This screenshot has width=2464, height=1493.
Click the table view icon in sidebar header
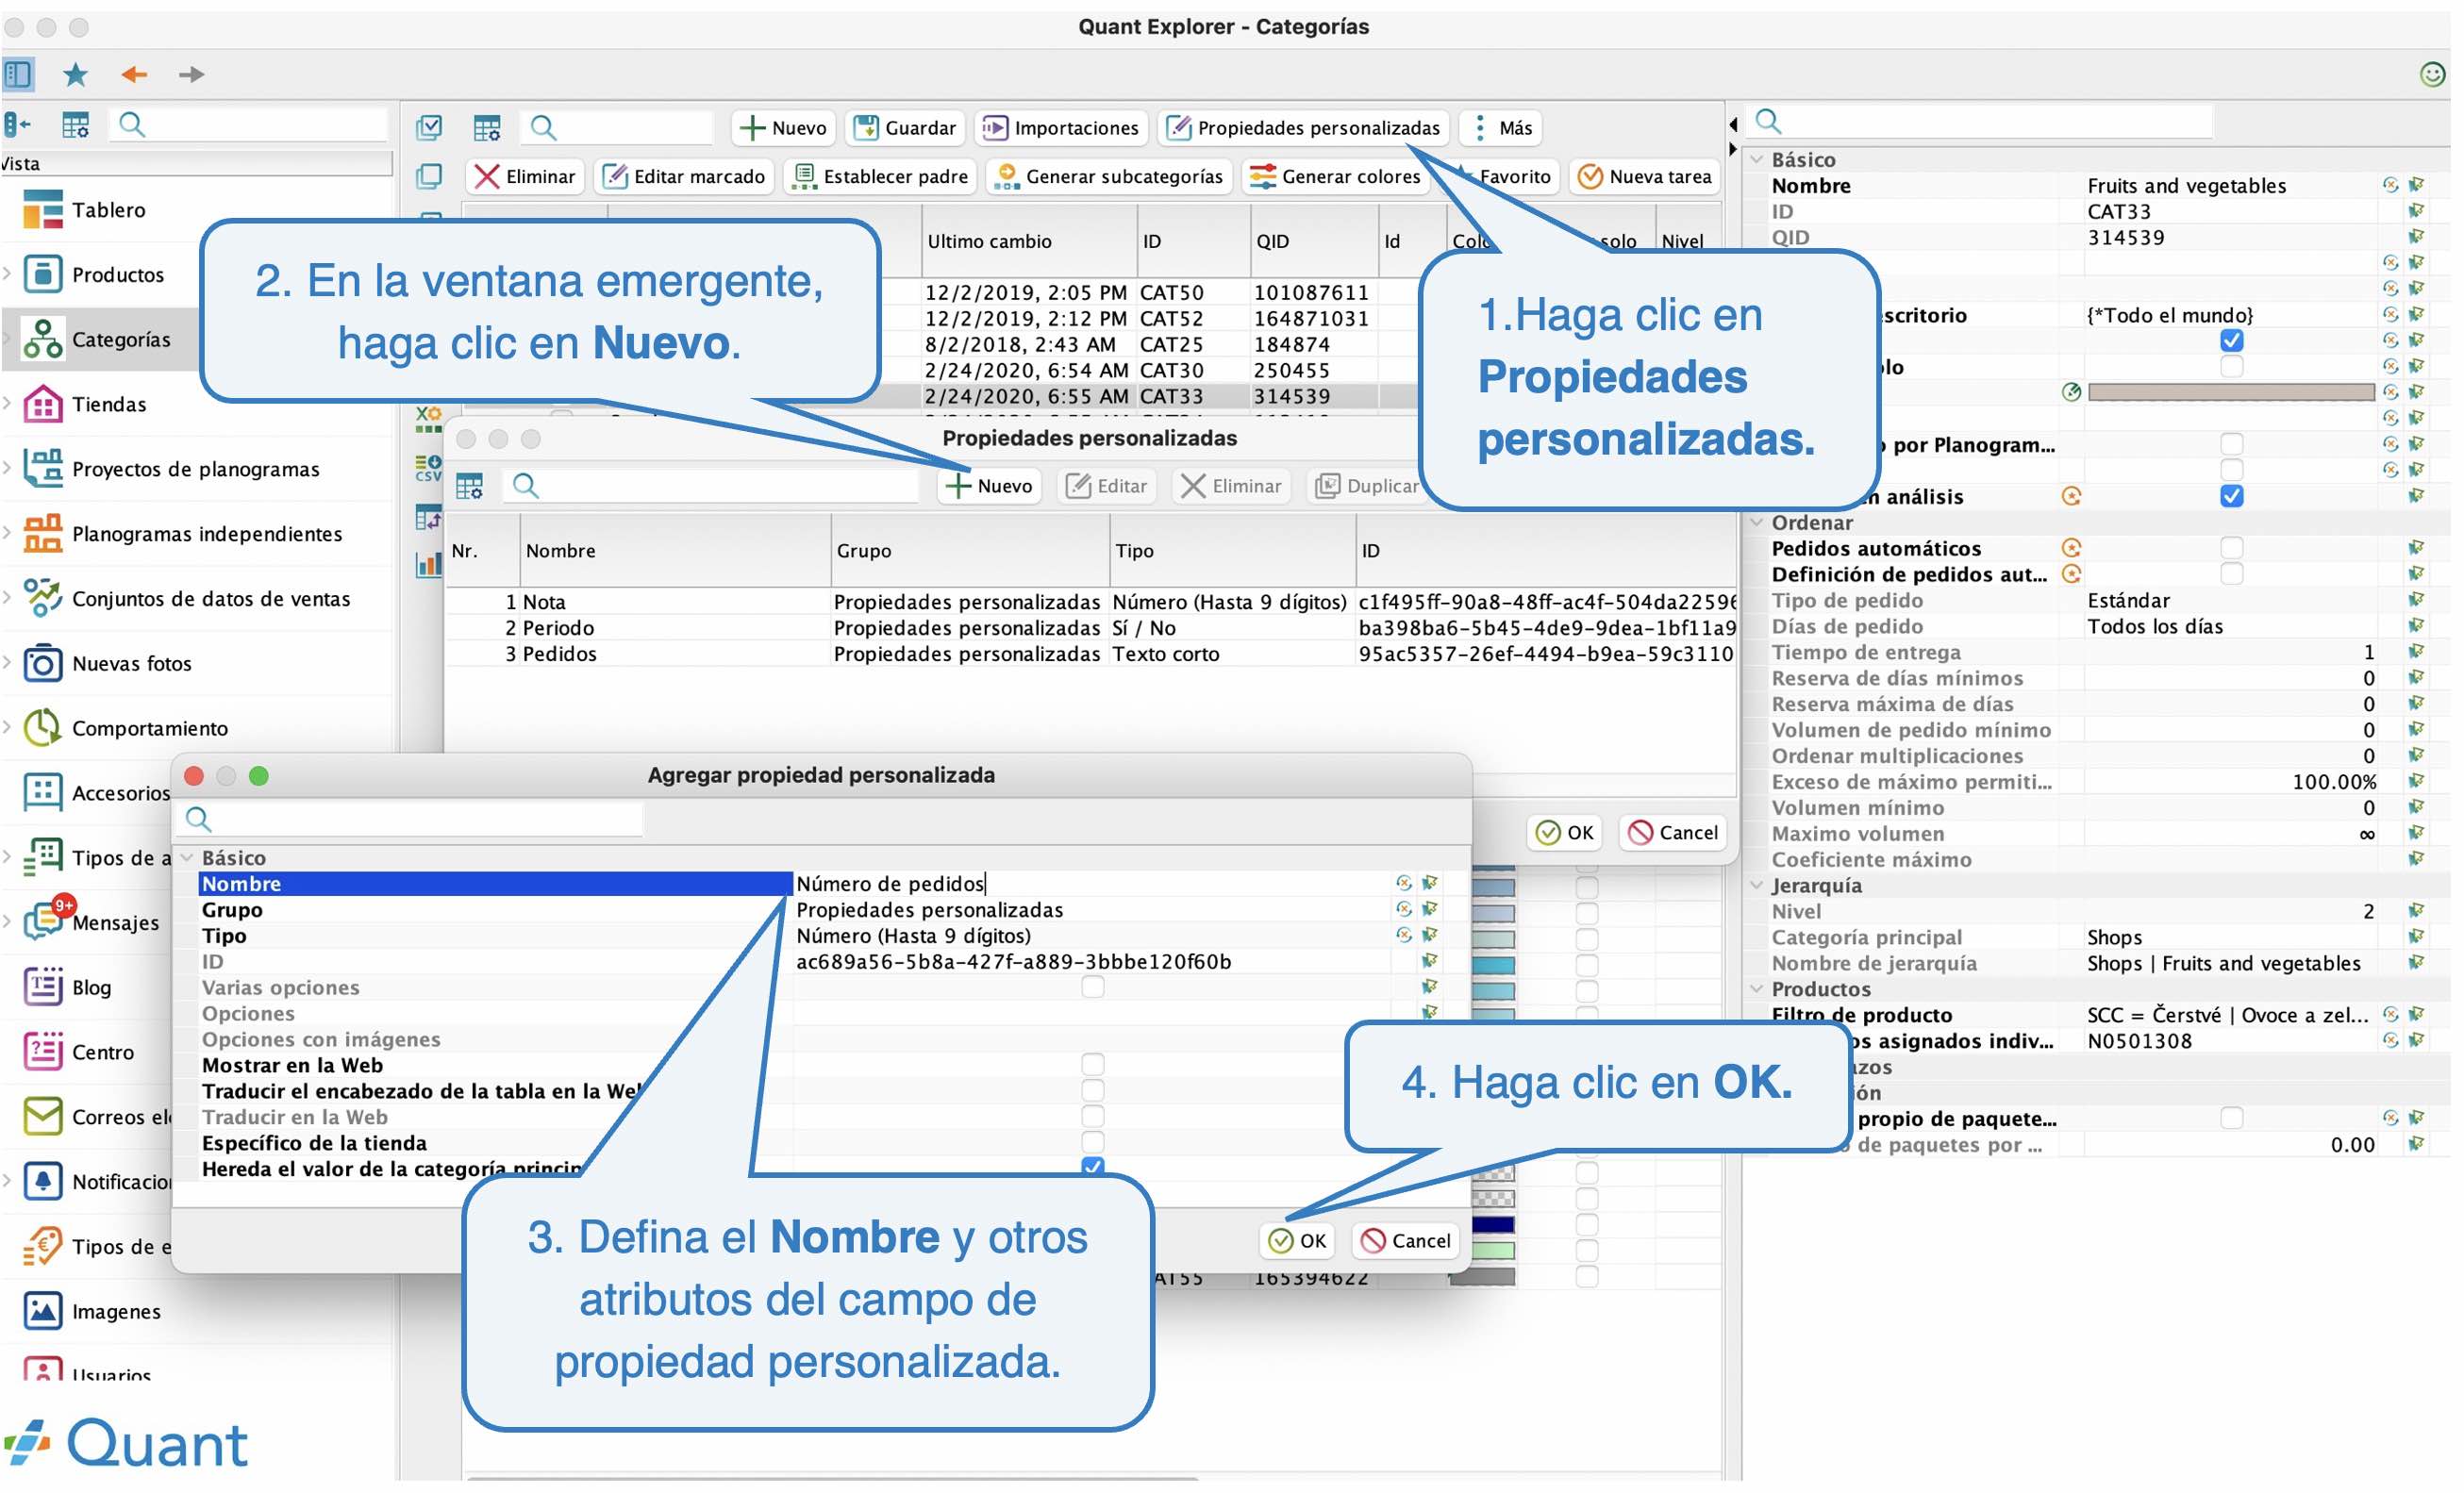tap(75, 125)
